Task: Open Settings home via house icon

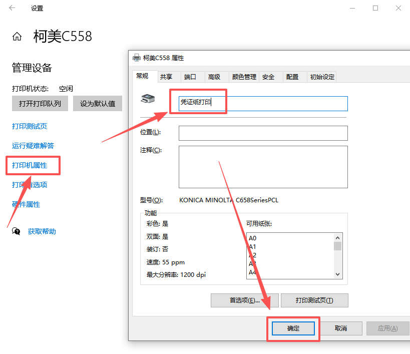Action: click(x=17, y=37)
